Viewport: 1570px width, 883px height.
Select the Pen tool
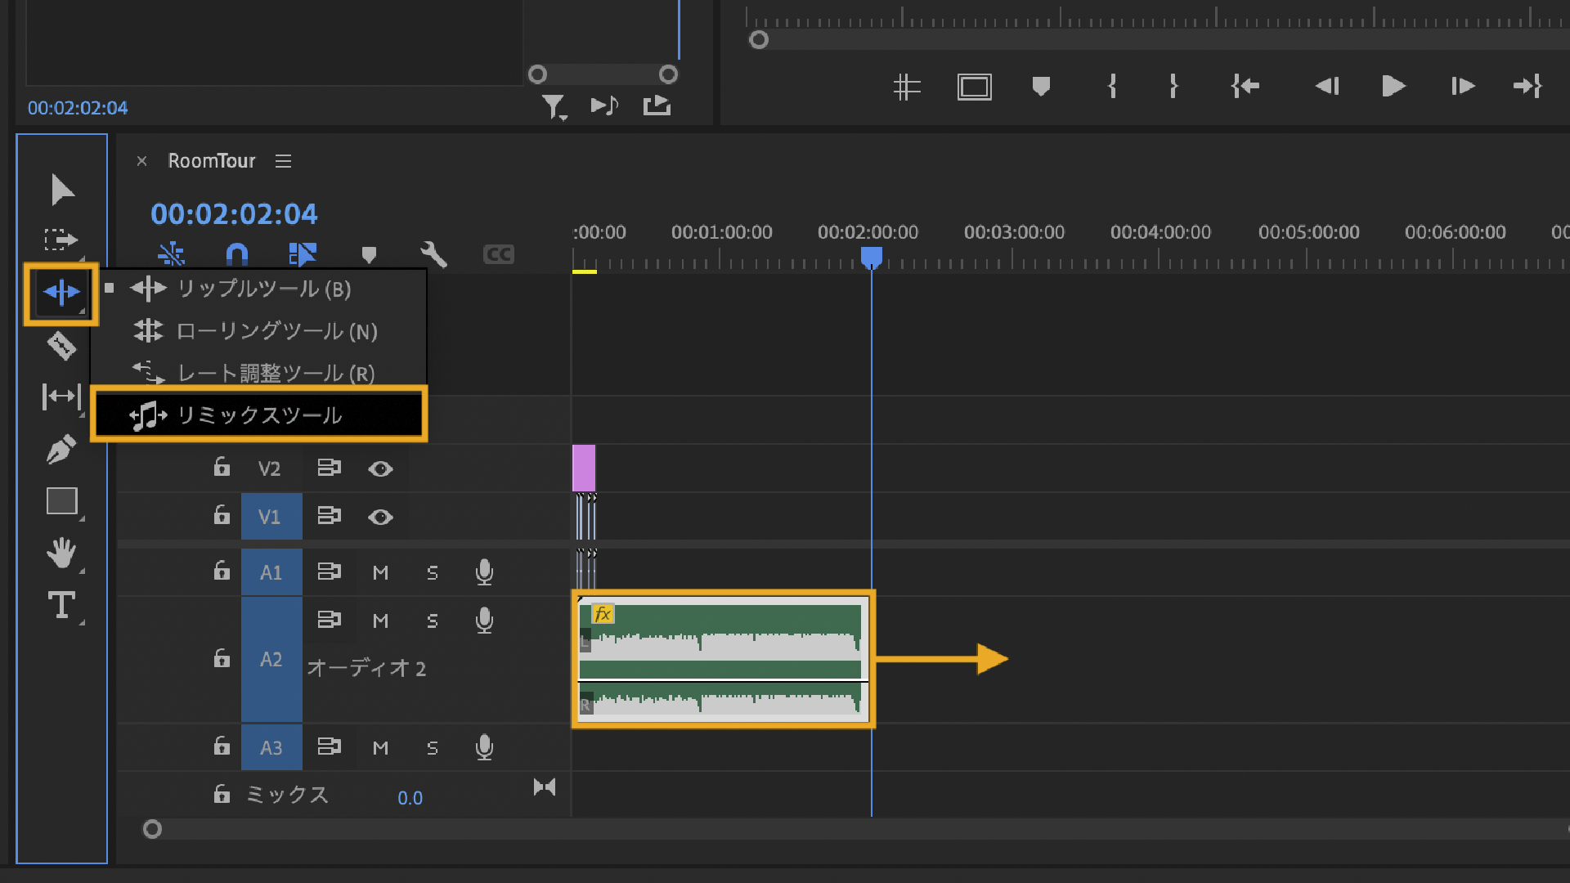[x=61, y=450]
